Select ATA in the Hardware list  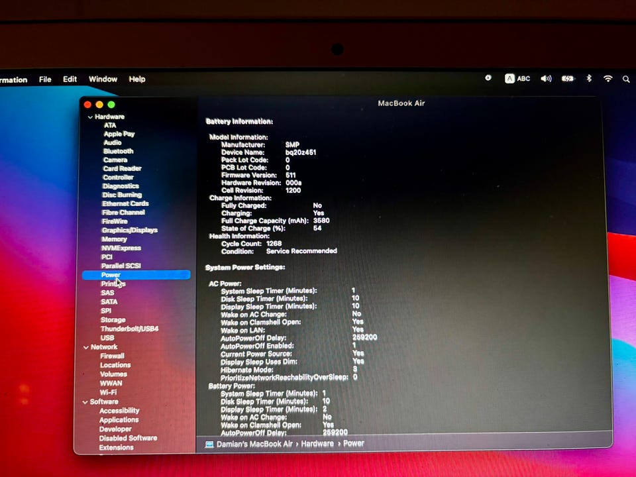[x=110, y=125]
